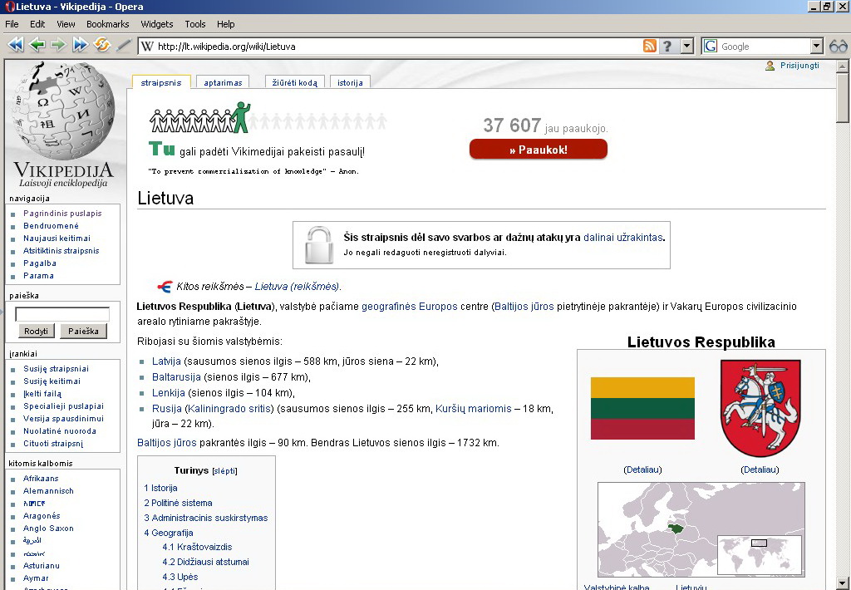
Task: Click the Fast Forward navigation button
Action: [x=81, y=46]
